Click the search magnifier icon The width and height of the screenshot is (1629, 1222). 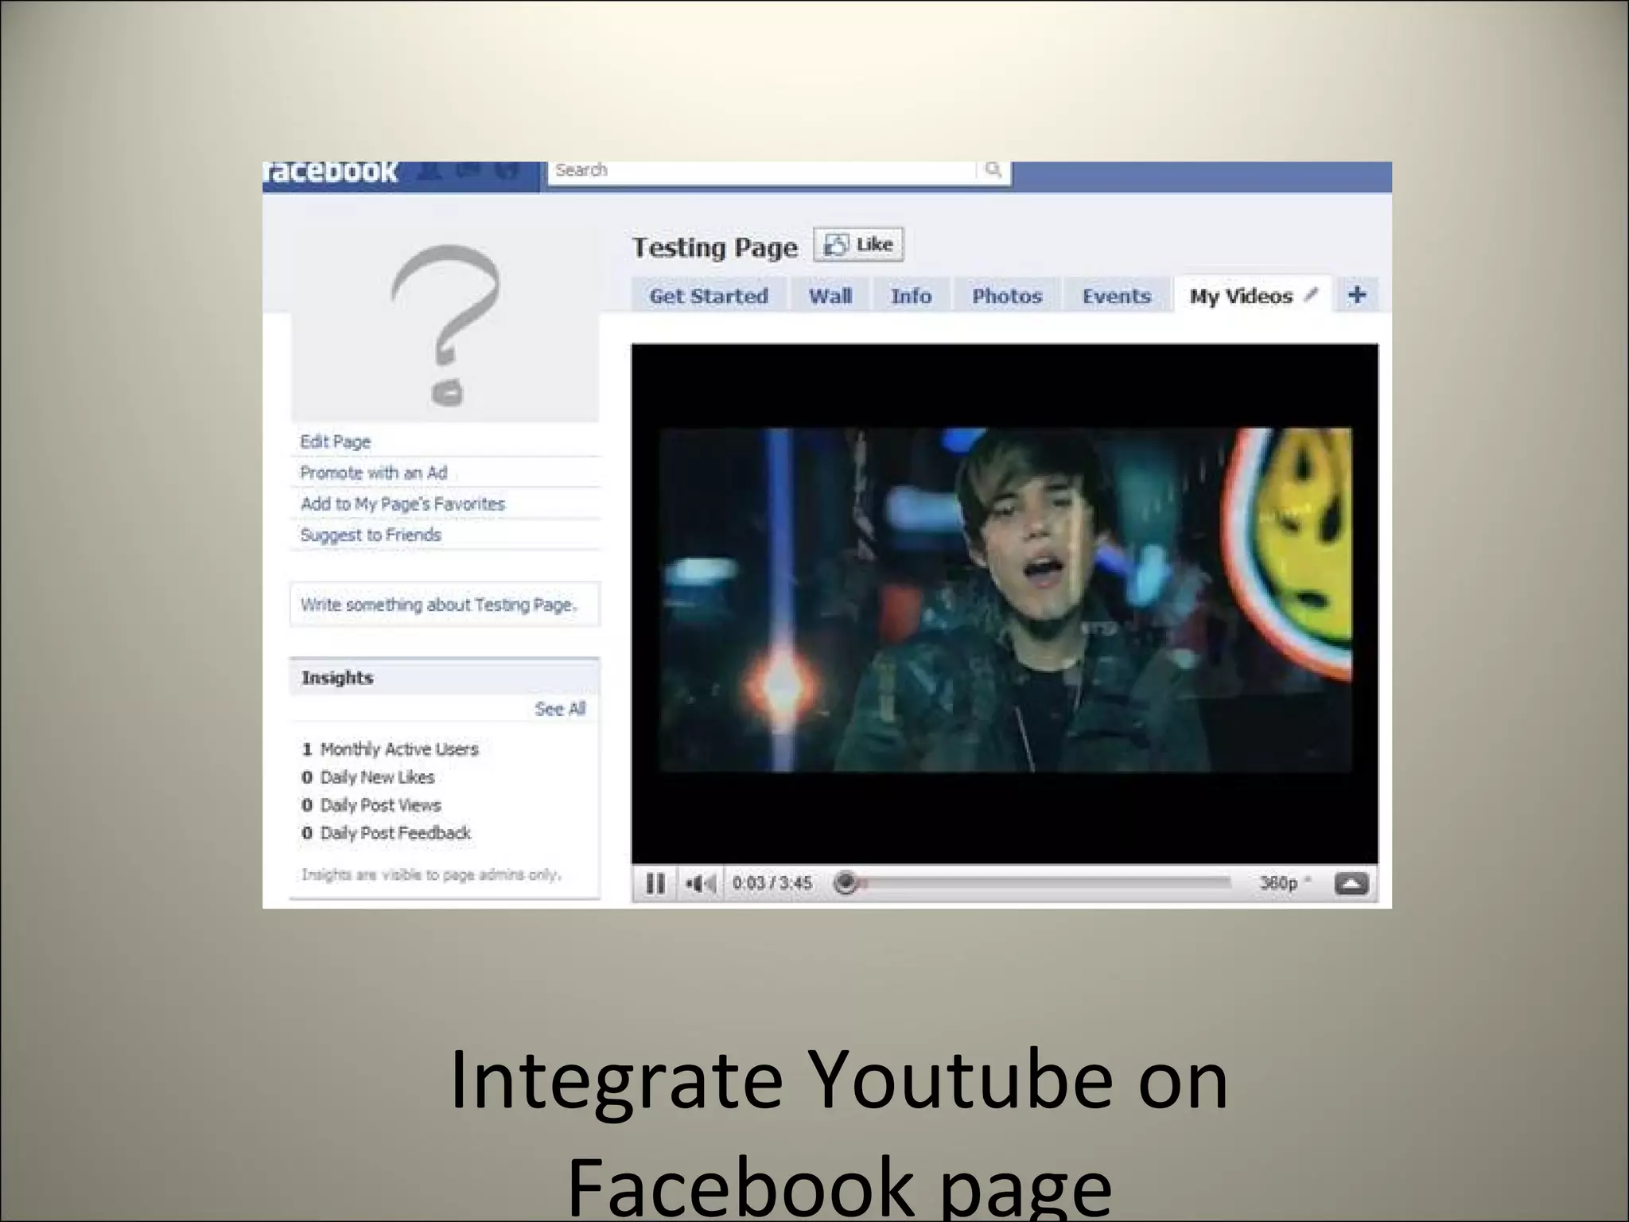(993, 169)
